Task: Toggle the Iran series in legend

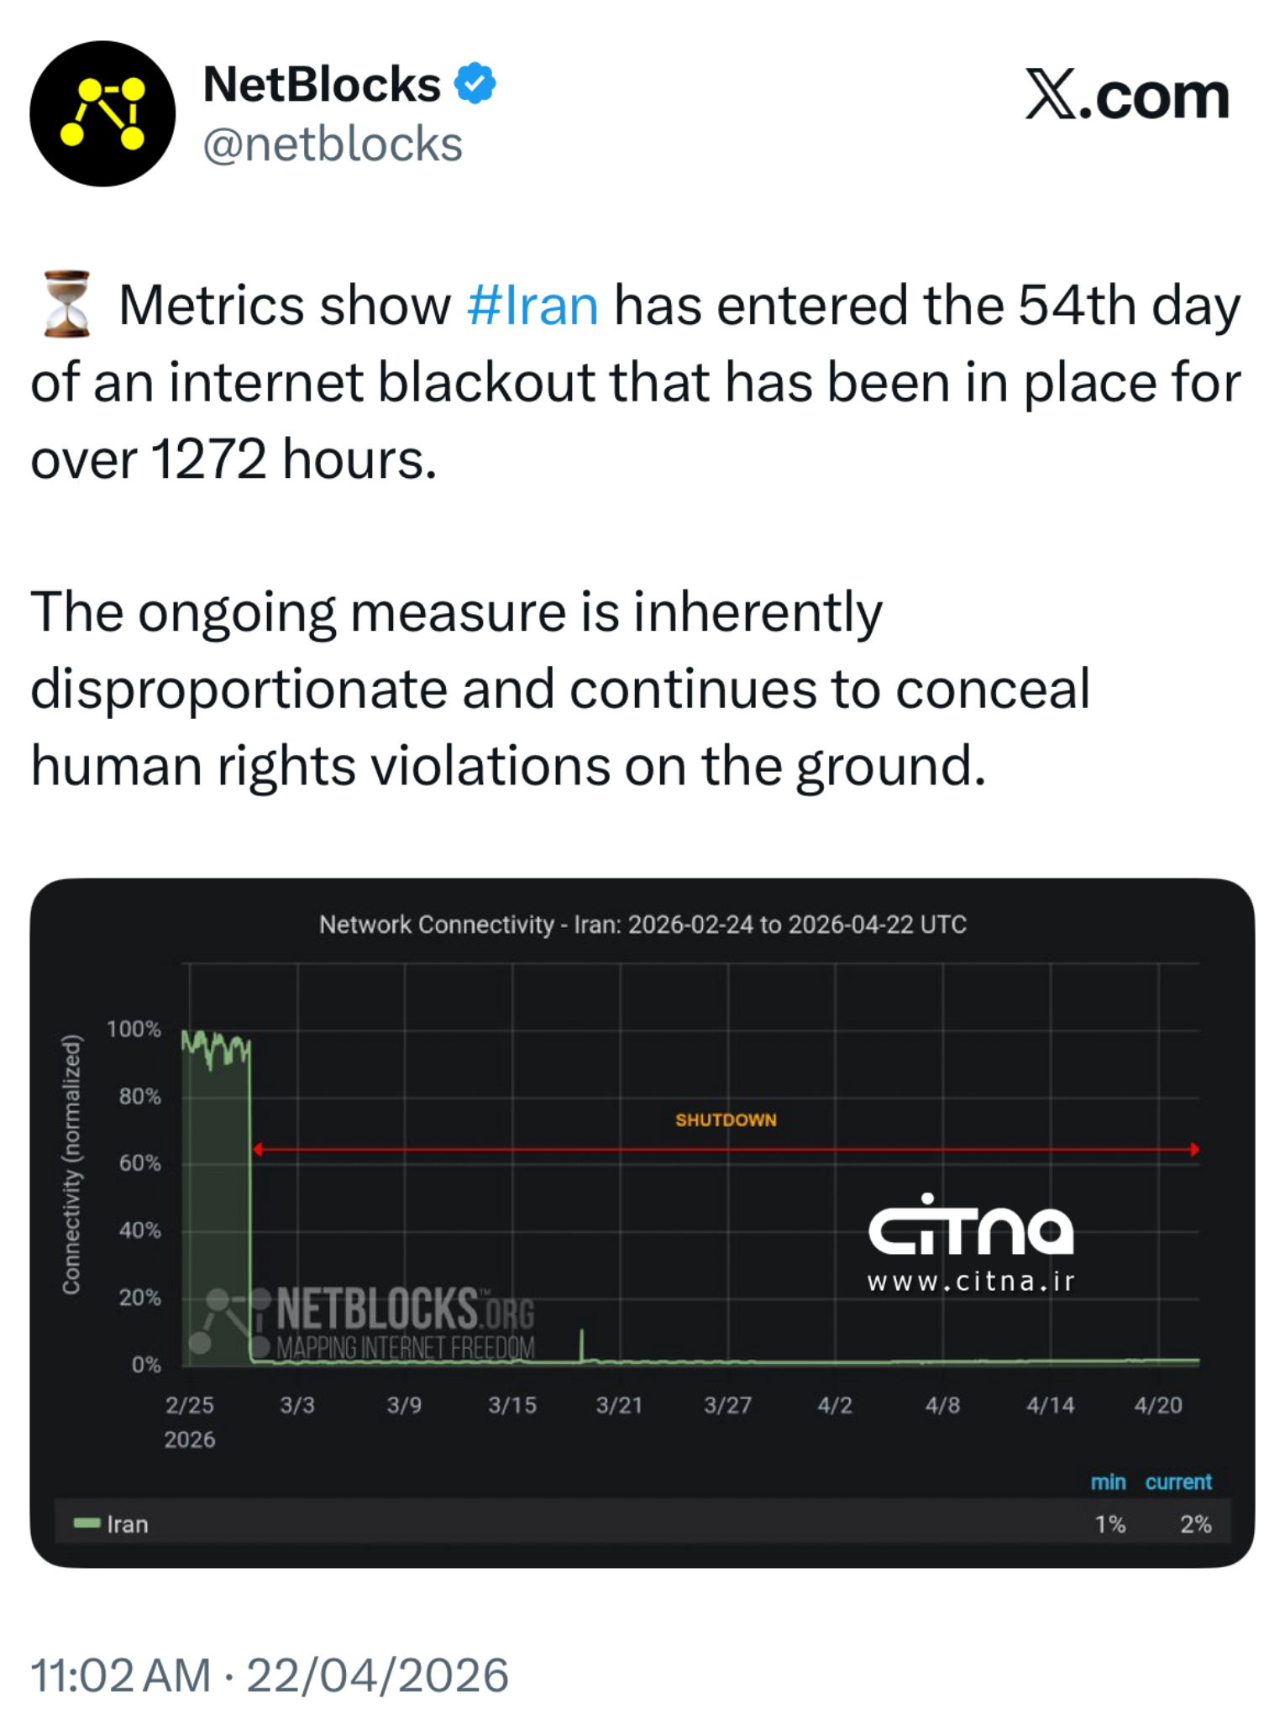Action: pos(128,1523)
